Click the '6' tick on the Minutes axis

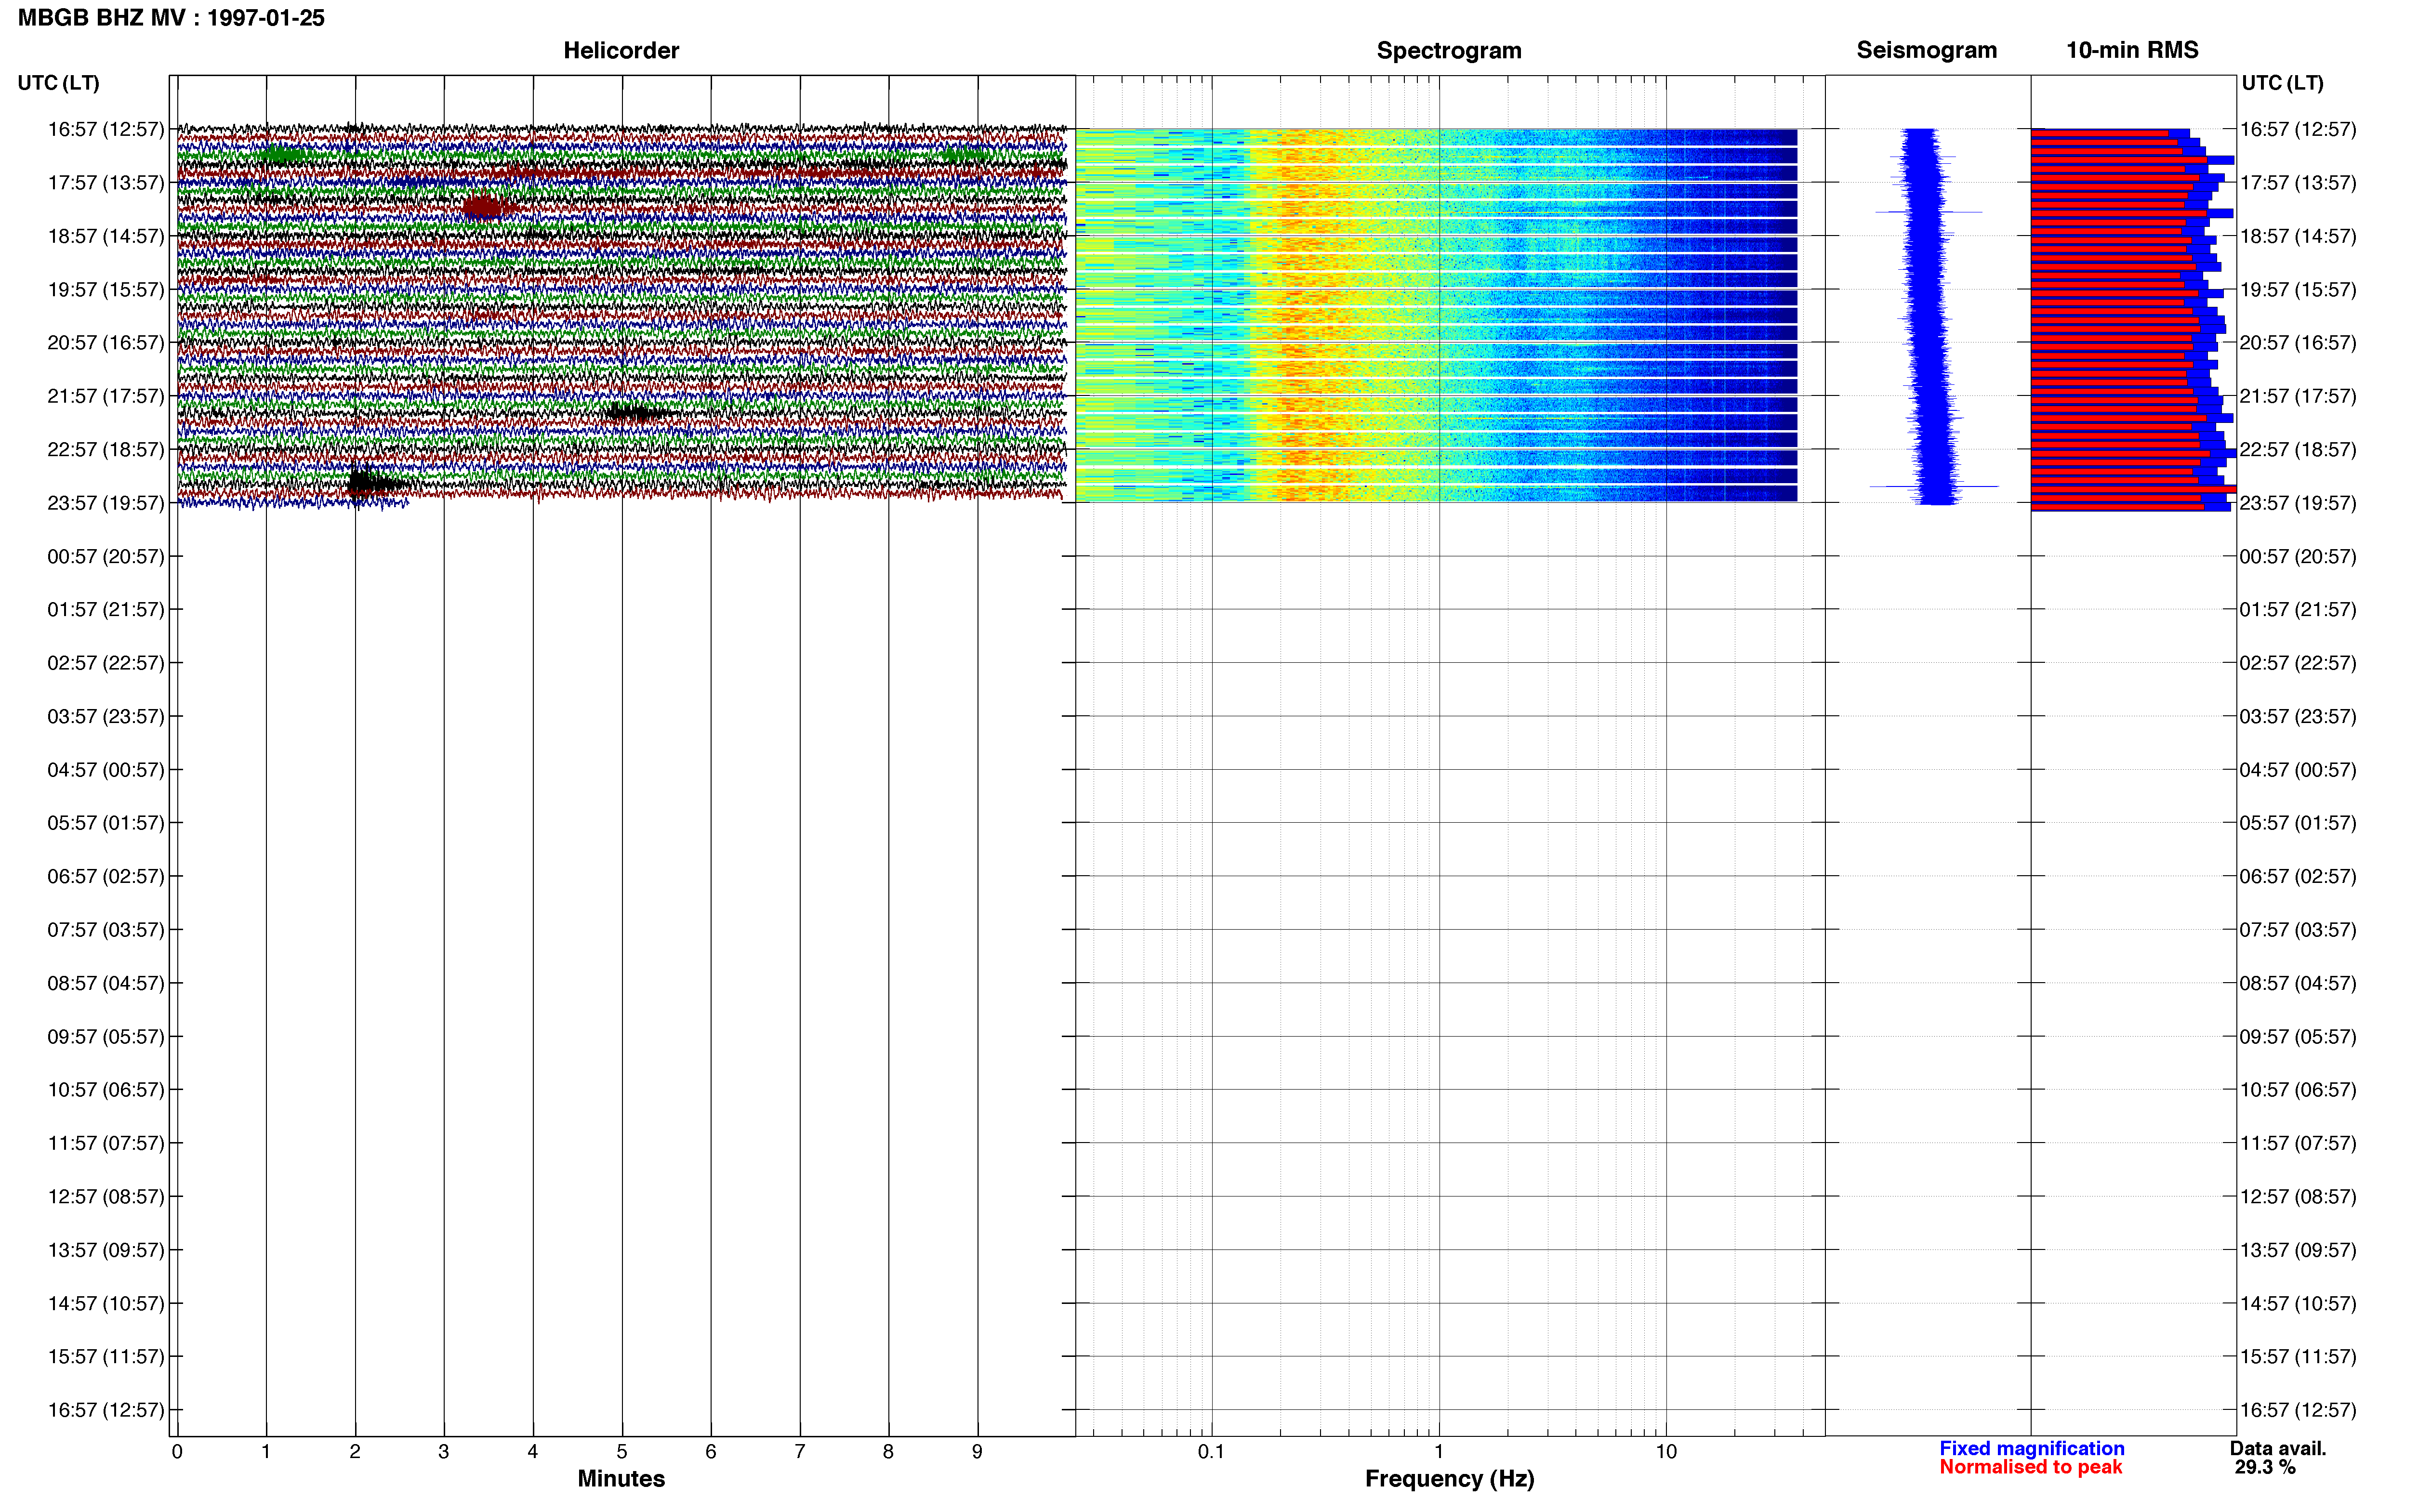(x=711, y=1451)
